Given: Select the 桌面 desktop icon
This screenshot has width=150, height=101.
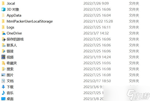Looking at the screenshot, I should coord(3,99).
